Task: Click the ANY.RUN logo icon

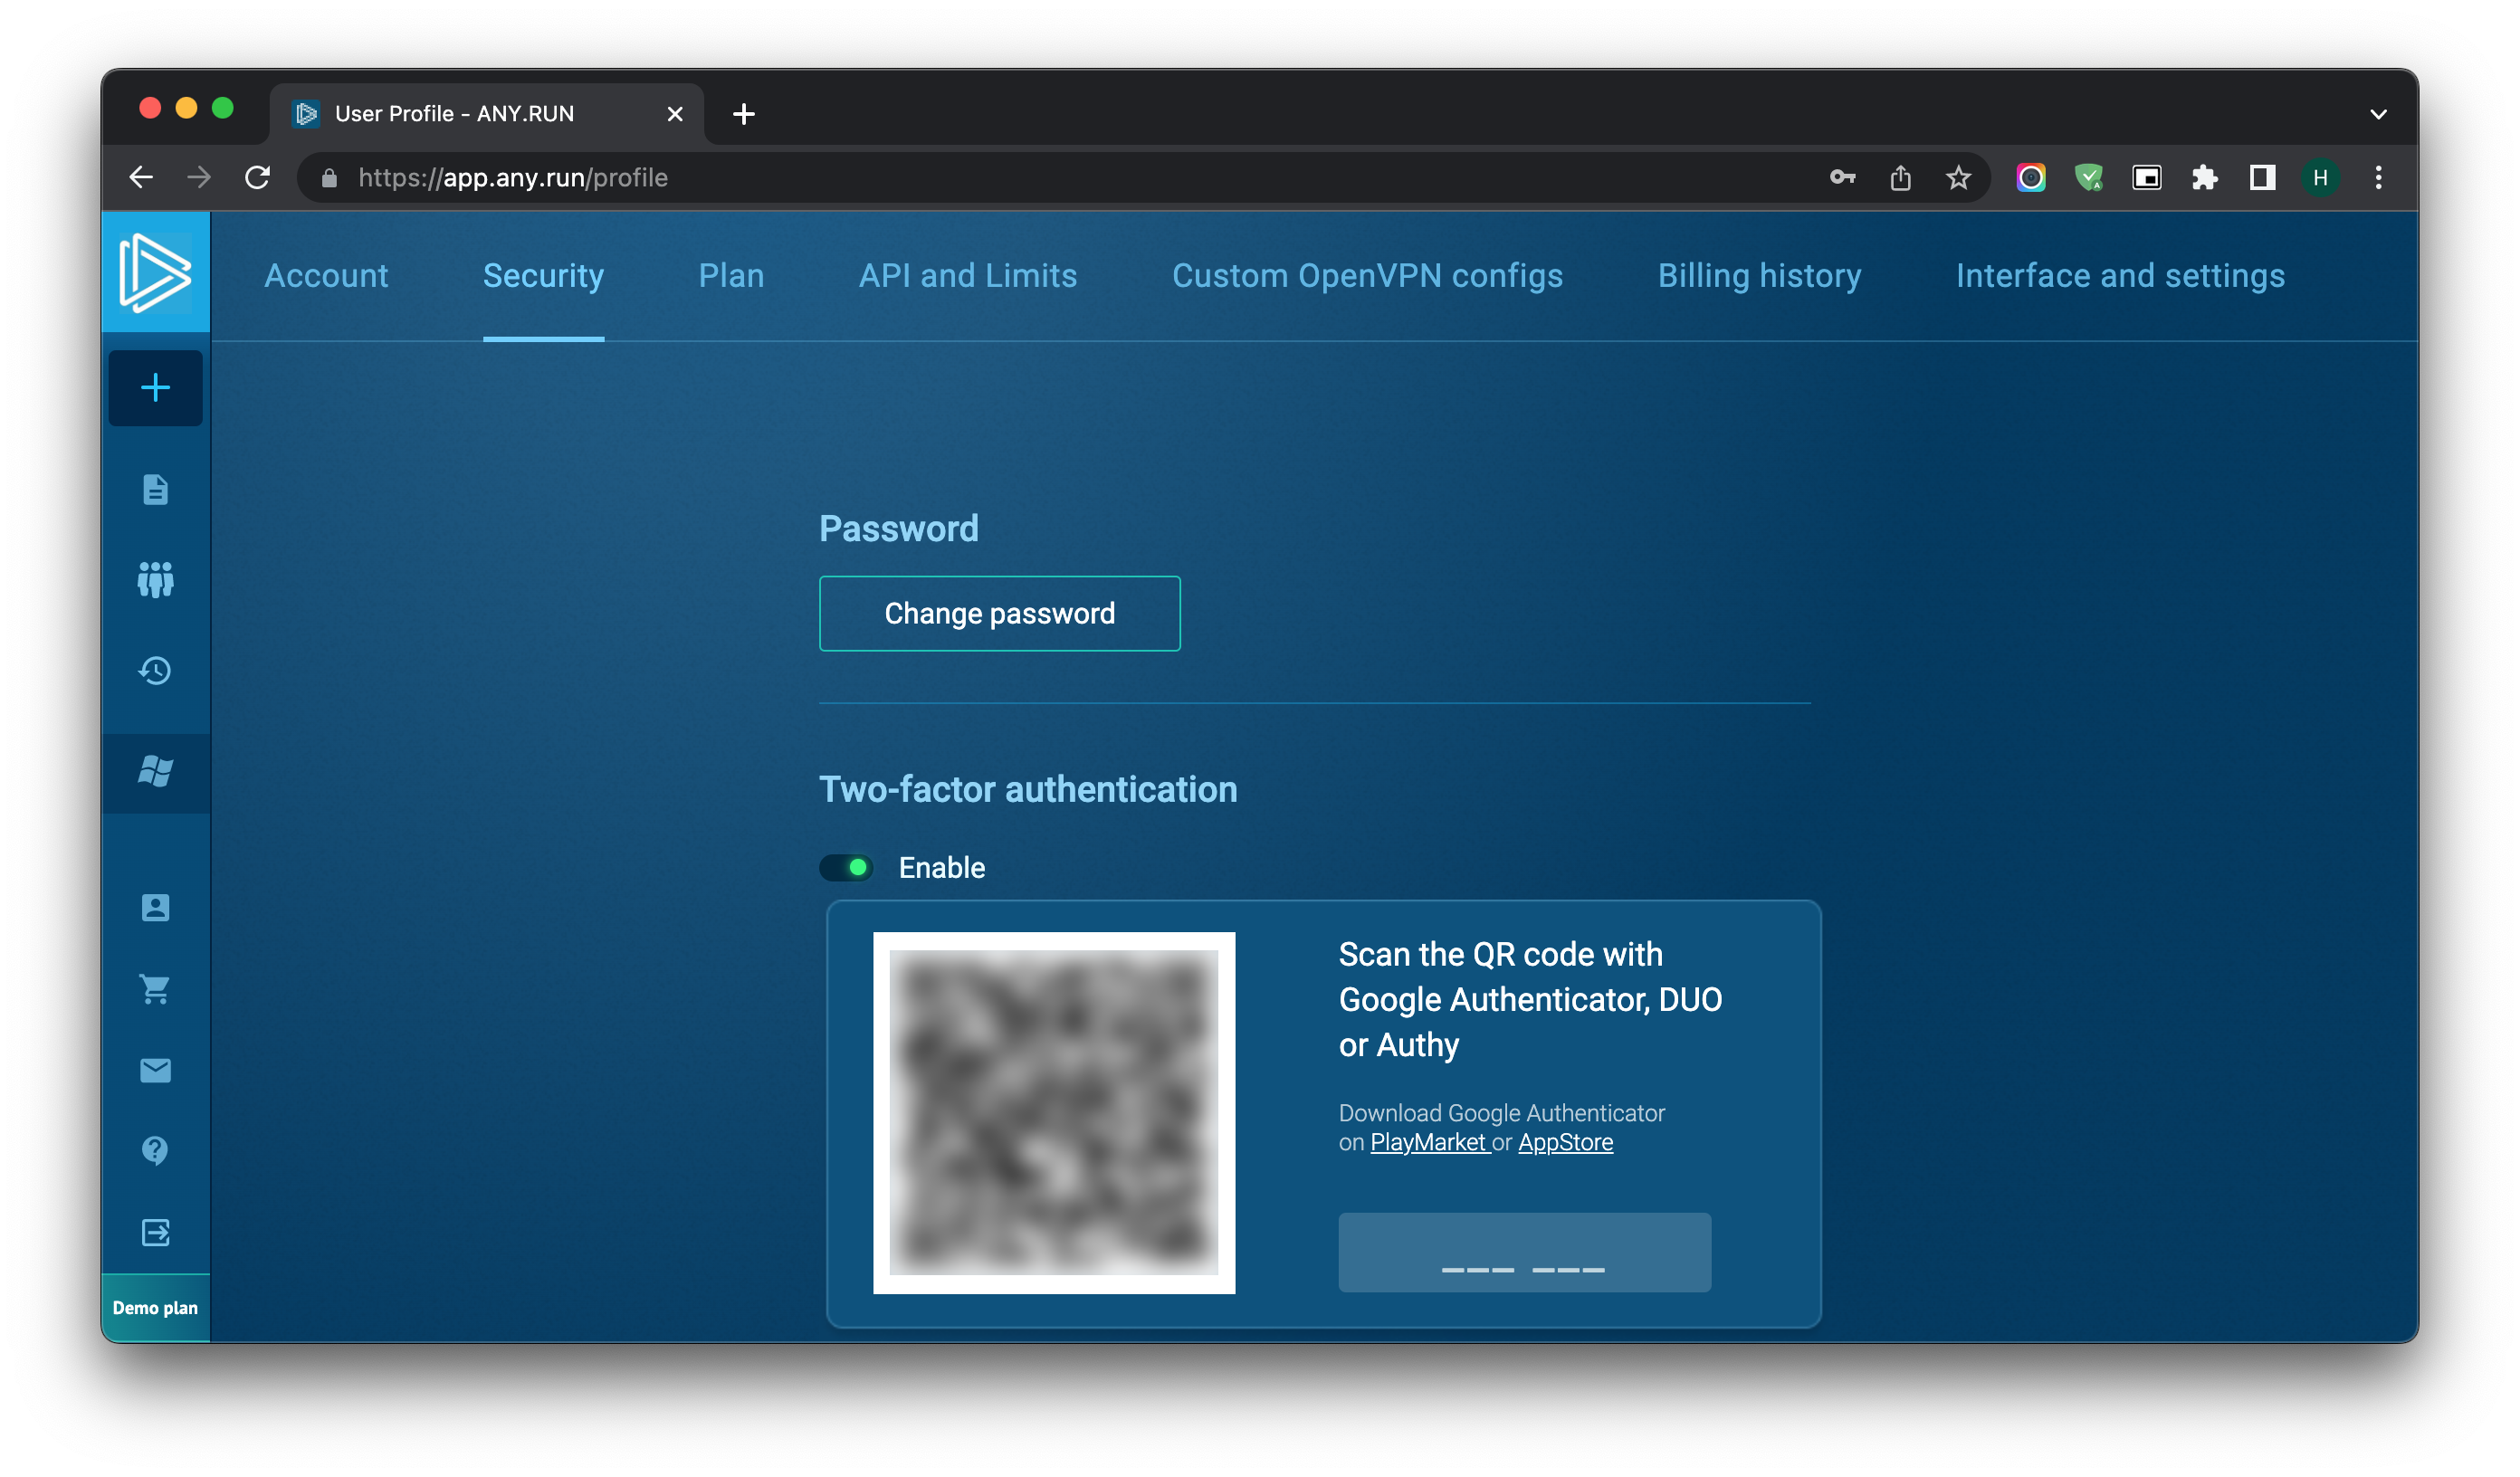Action: pos(155,272)
